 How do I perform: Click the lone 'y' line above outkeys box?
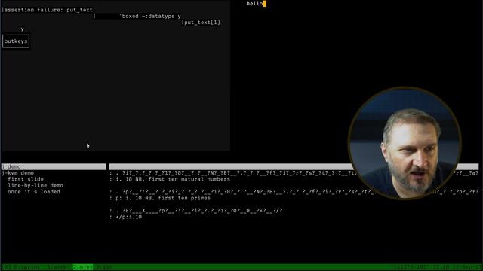click(22, 29)
